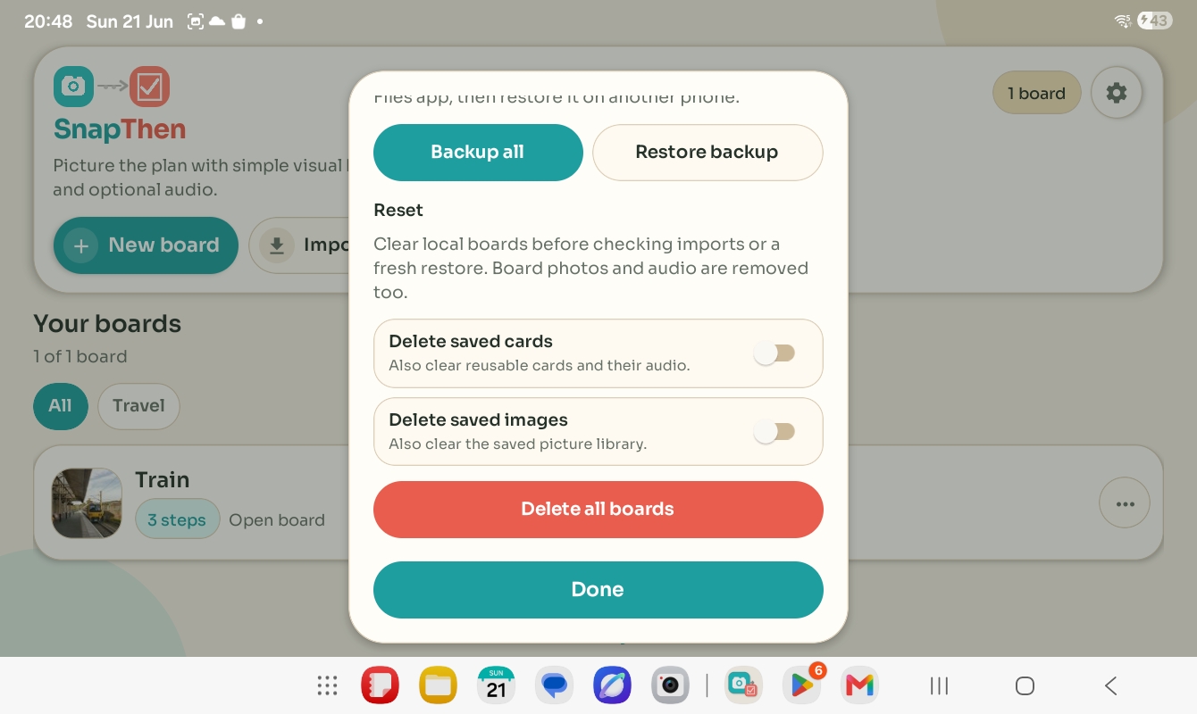
Task: Open the yellow files app in taskbar
Action: pyautogui.click(x=438, y=685)
